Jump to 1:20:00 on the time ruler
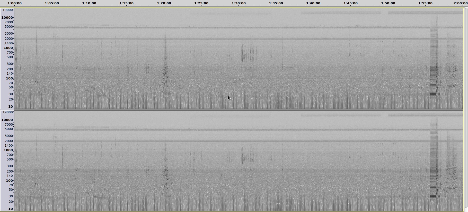The width and height of the screenshot is (468, 212). coord(164,3)
